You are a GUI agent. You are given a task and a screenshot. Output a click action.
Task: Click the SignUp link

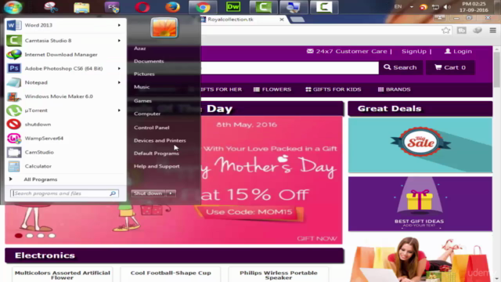coord(414,52)
